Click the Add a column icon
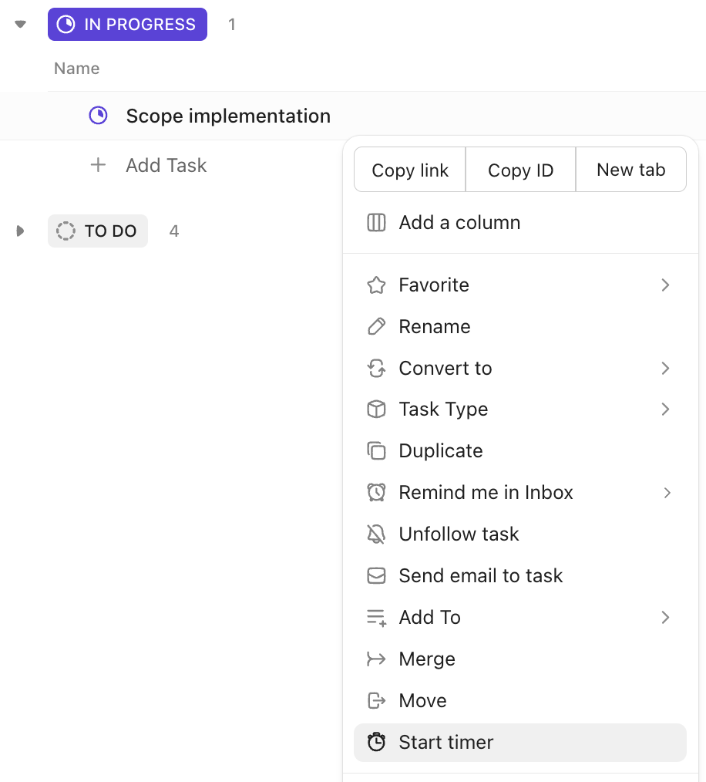 click(x=376, y=222)
